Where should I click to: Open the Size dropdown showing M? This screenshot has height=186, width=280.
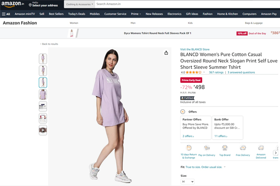point(187,182)
